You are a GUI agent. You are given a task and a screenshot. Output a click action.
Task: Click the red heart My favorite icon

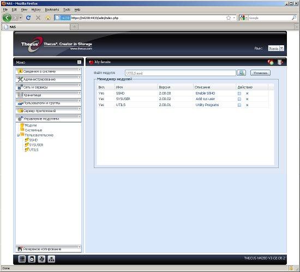click(91, 62)
